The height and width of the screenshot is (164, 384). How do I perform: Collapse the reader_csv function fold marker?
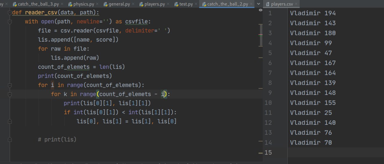coord(10,13)
